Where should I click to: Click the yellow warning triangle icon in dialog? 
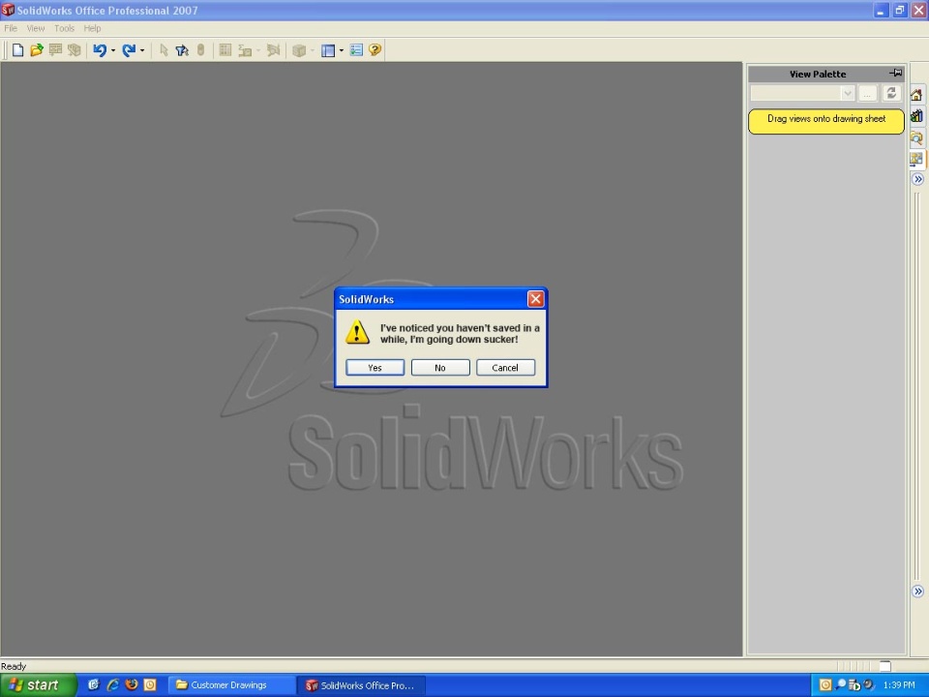coord(357,332)
